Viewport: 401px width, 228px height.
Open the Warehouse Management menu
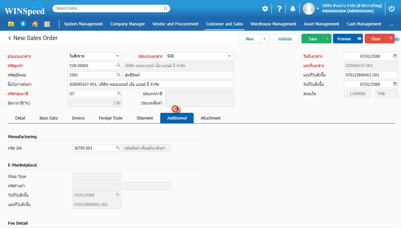pos(273,24)
